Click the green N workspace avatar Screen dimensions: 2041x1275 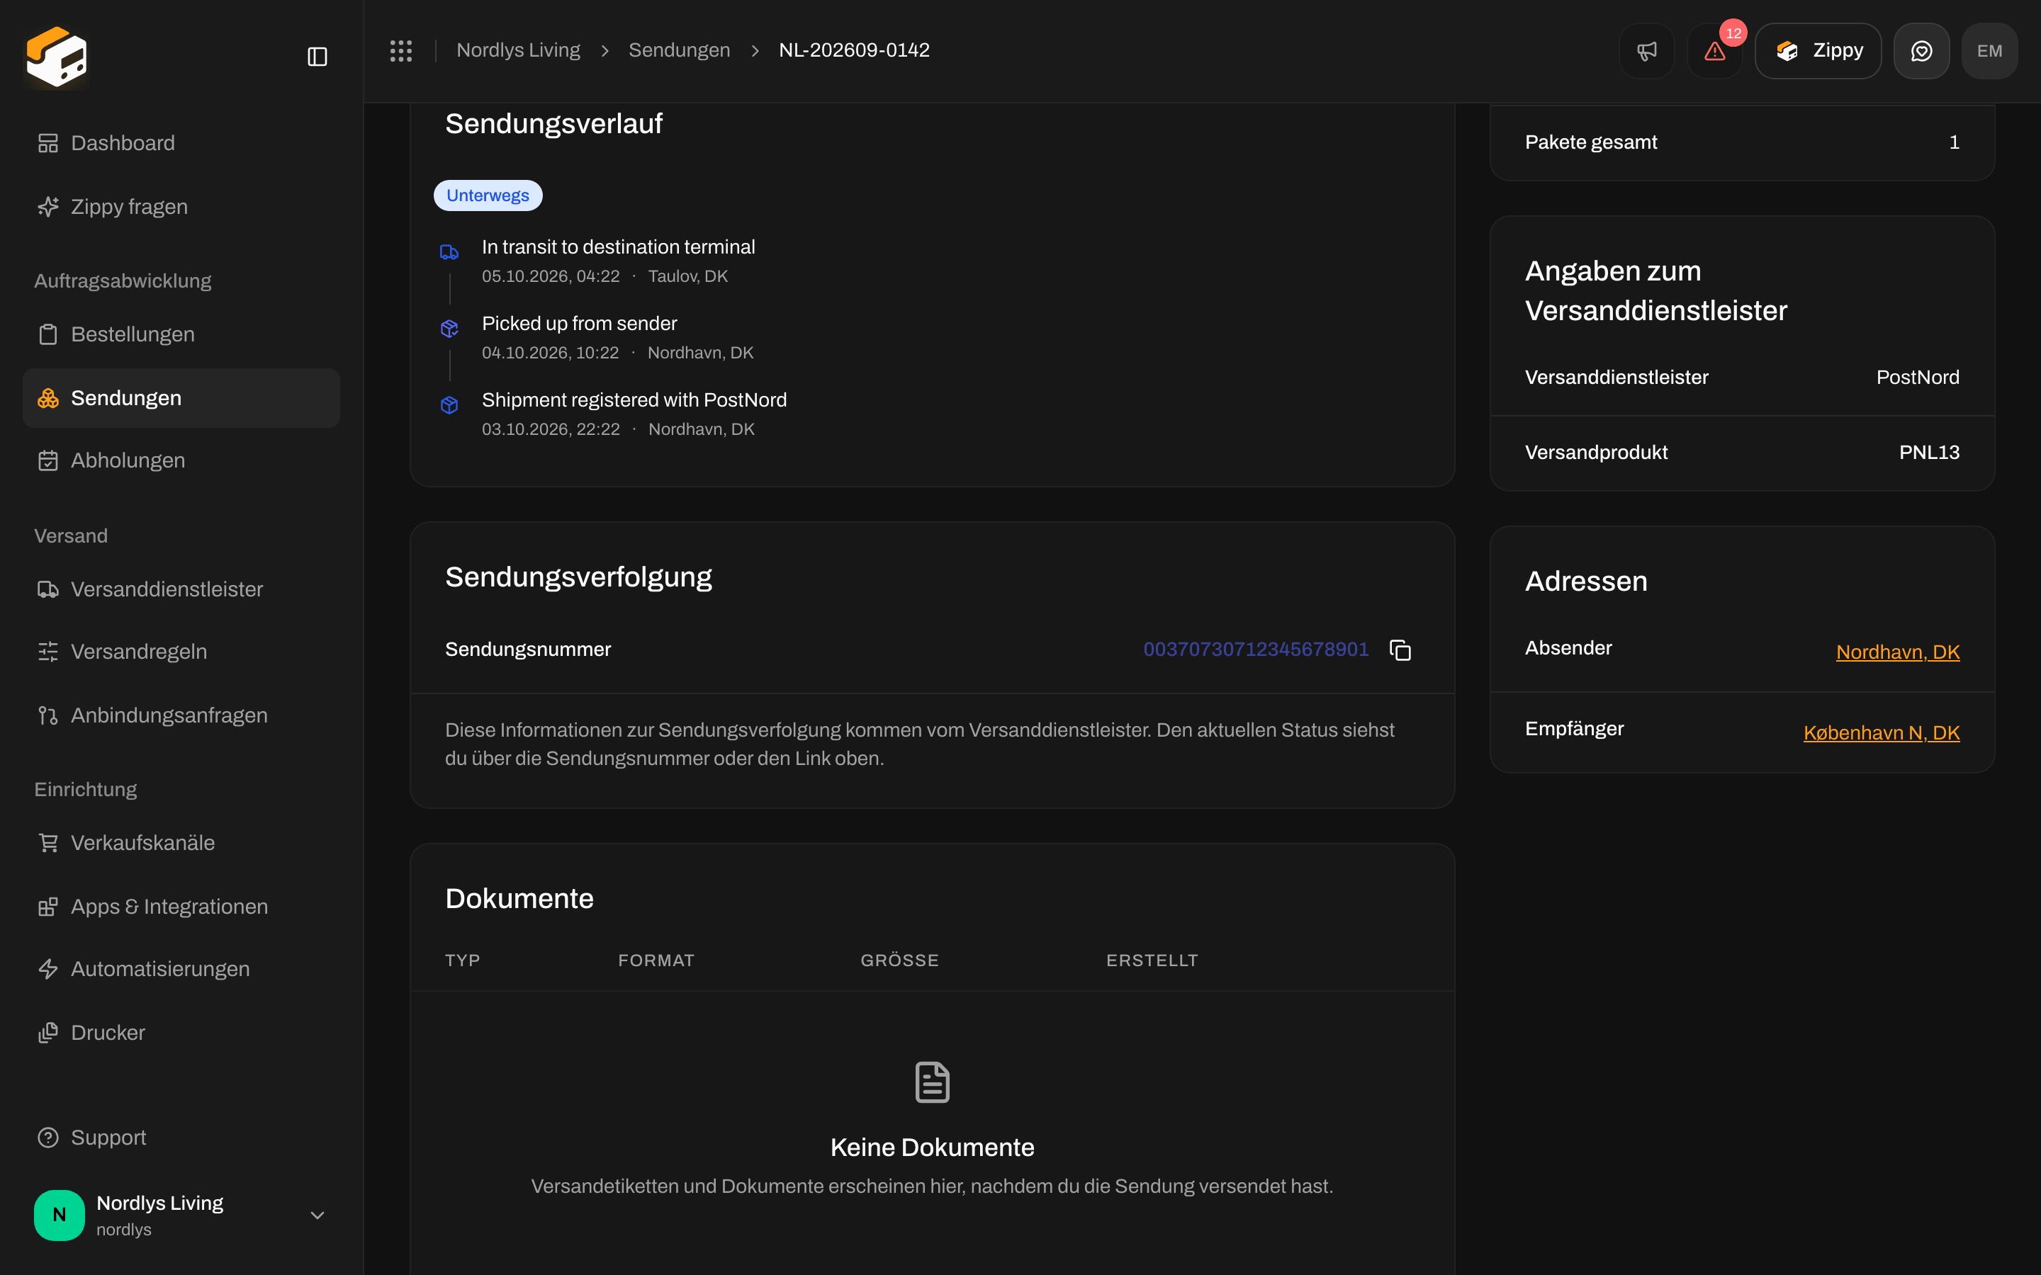59,1214
